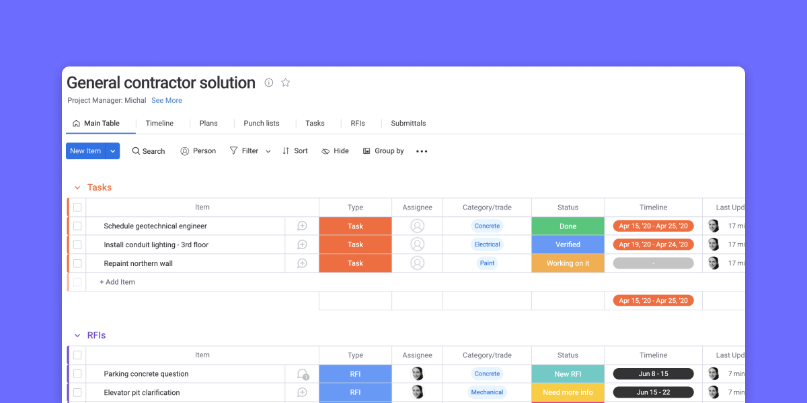The image size is (807, 403).
Task: Expand the Filter dropdown arrow
Action: (268, 152)
